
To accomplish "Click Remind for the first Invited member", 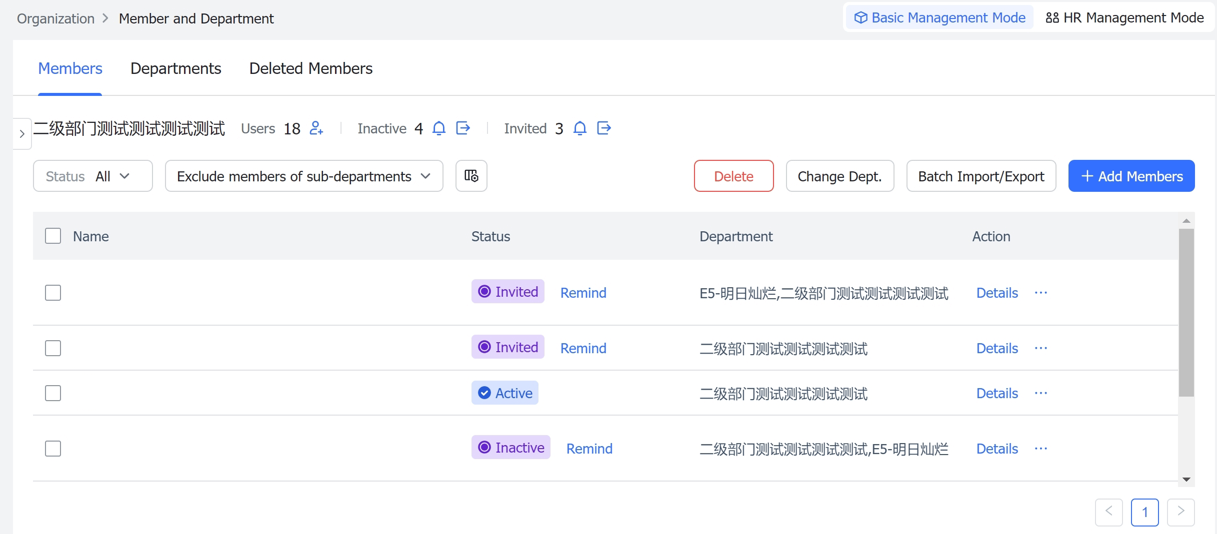I will tap(583, 293).
